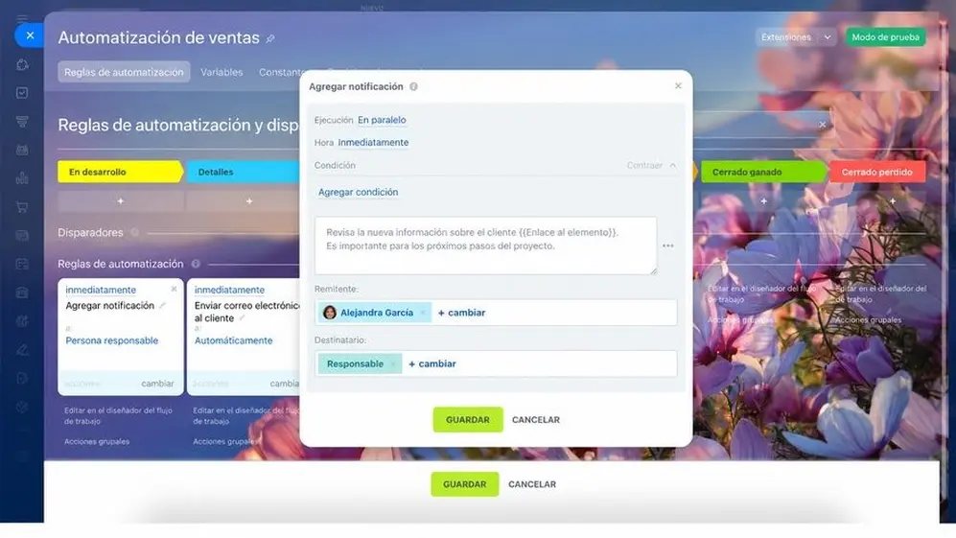Image resolution: width=956 pixels, height=538 pixels.
Task: Click the X behind the dialog near top right
Action: [823, 125]
